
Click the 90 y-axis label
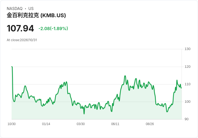pyautogui.click(x=186, y=119)
